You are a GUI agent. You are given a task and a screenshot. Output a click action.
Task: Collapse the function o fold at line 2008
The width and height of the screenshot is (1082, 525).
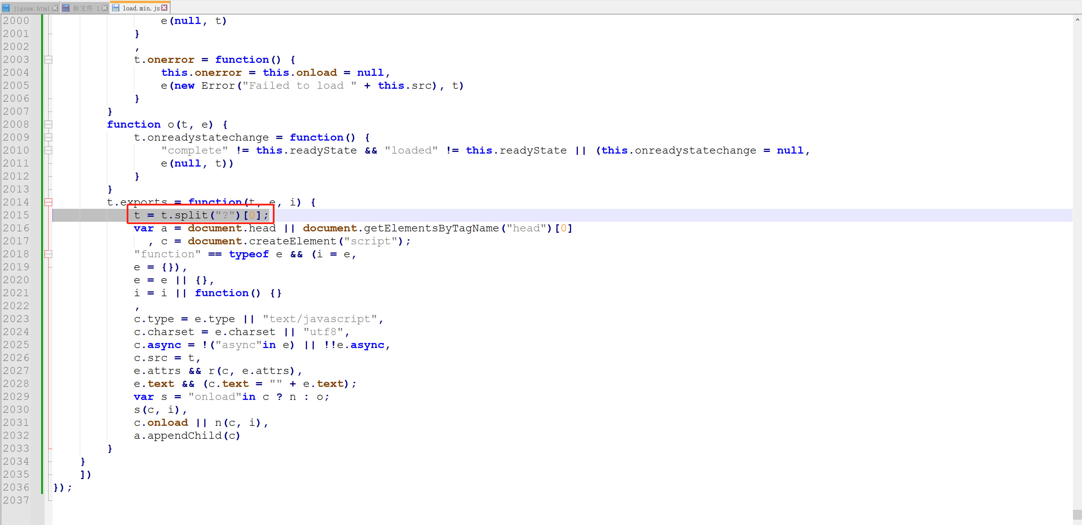48,124
